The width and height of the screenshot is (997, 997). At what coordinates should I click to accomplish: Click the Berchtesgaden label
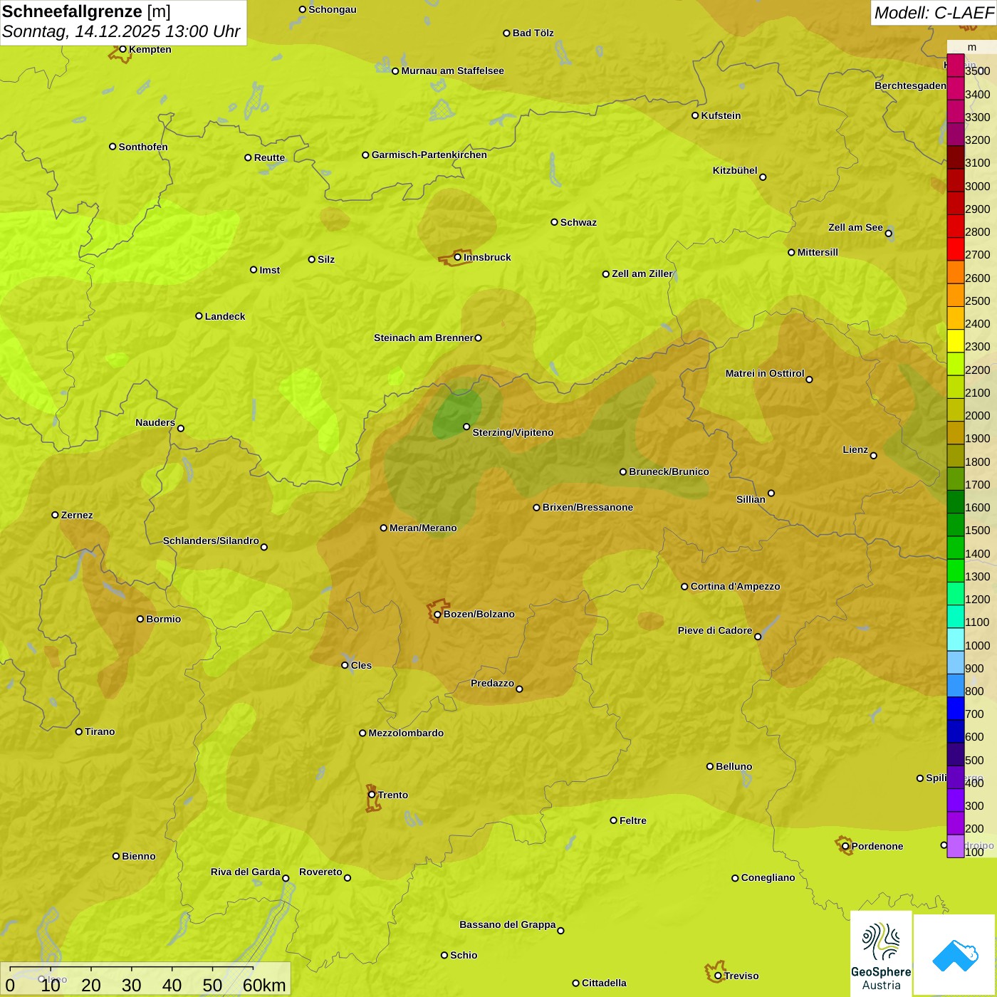tap(910, 85)
